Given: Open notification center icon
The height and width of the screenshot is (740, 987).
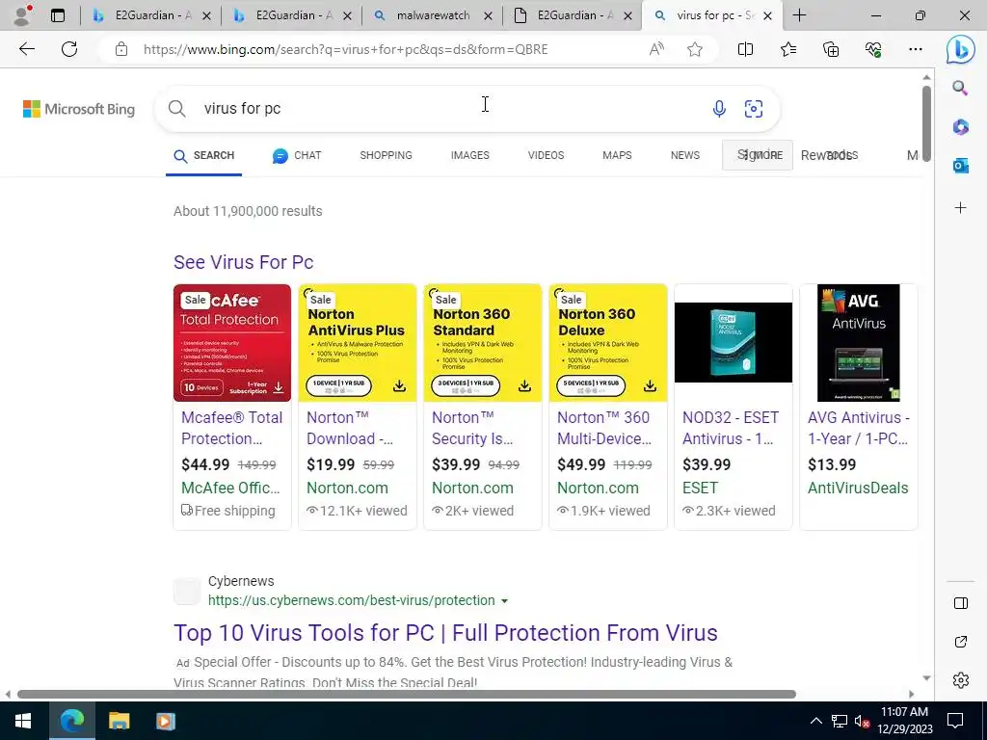Looking at the screenshot, I should tap(955, 721).
